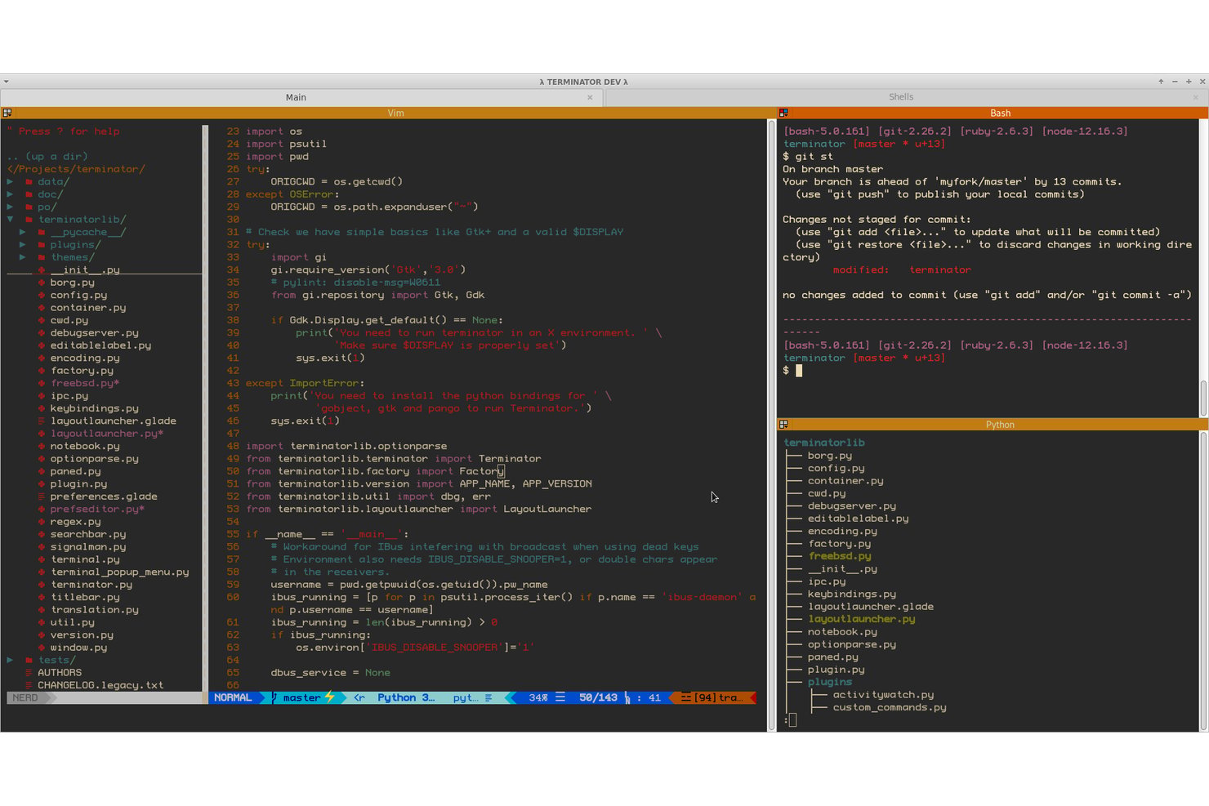Expand the doc/ folder arrow
This screenshot has height=806, width=1209.
click(x=10, y=194)
